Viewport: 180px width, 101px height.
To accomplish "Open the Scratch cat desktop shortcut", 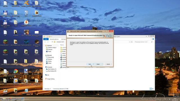I will coord(5,91).
